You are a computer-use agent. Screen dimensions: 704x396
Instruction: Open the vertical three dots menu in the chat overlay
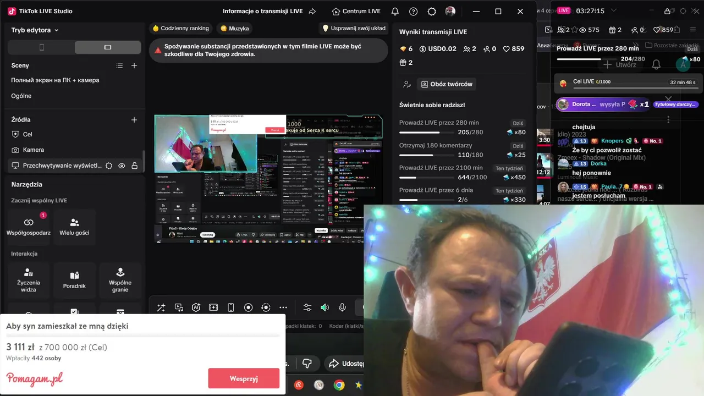click(668, 119)
